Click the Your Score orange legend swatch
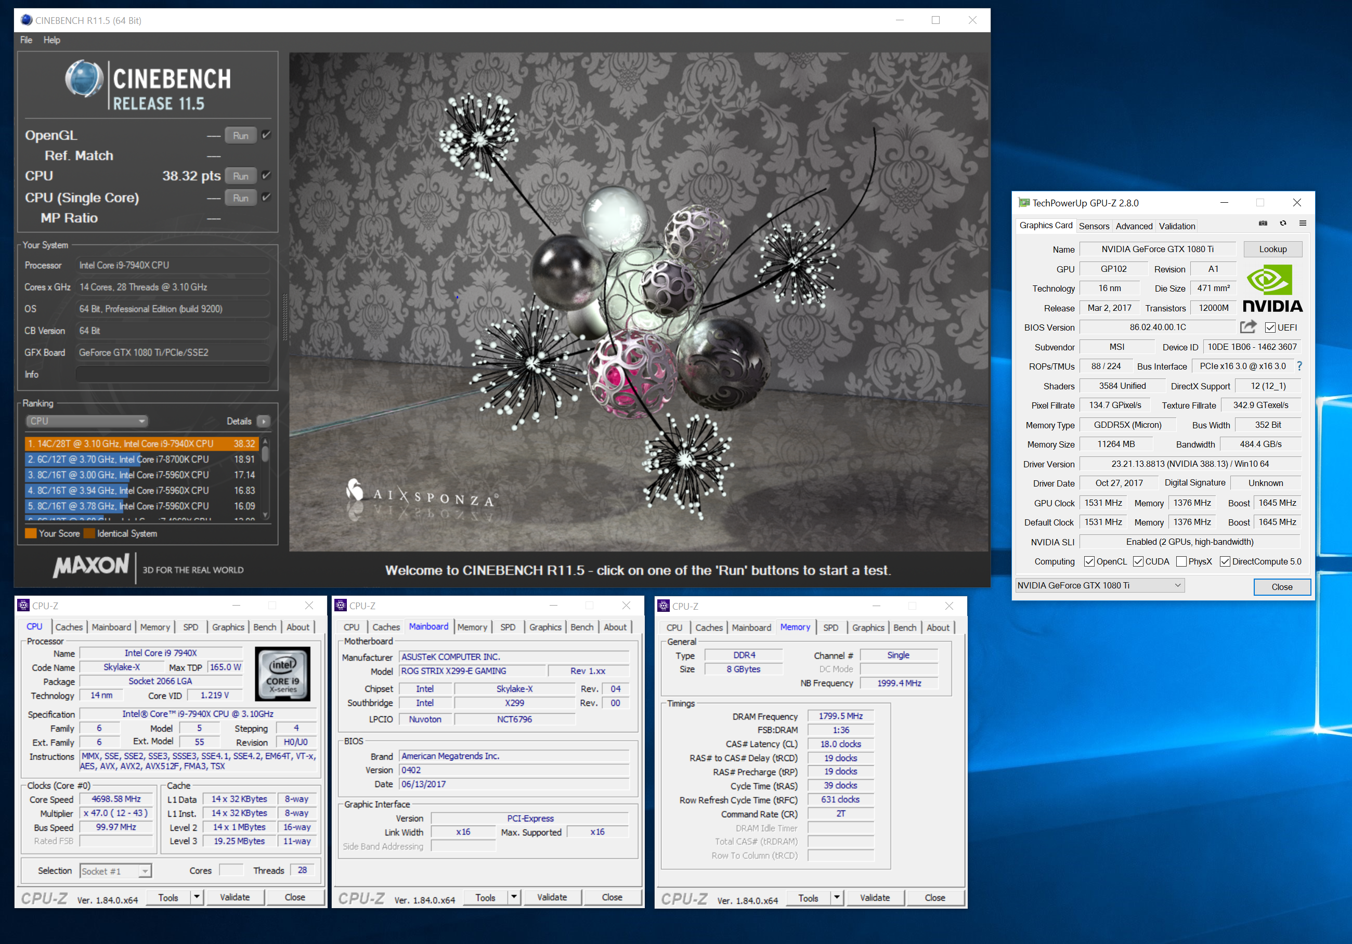Viewport: 1352px width, 944px height. coord(31,533)
